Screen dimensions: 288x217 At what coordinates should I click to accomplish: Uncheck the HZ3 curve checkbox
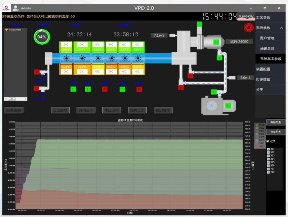pyautogui.click(x=268, y=155)
